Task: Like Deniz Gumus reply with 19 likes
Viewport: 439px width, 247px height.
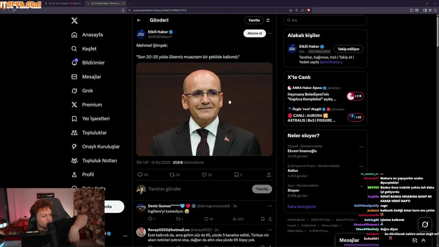Action: click(206, 219)
